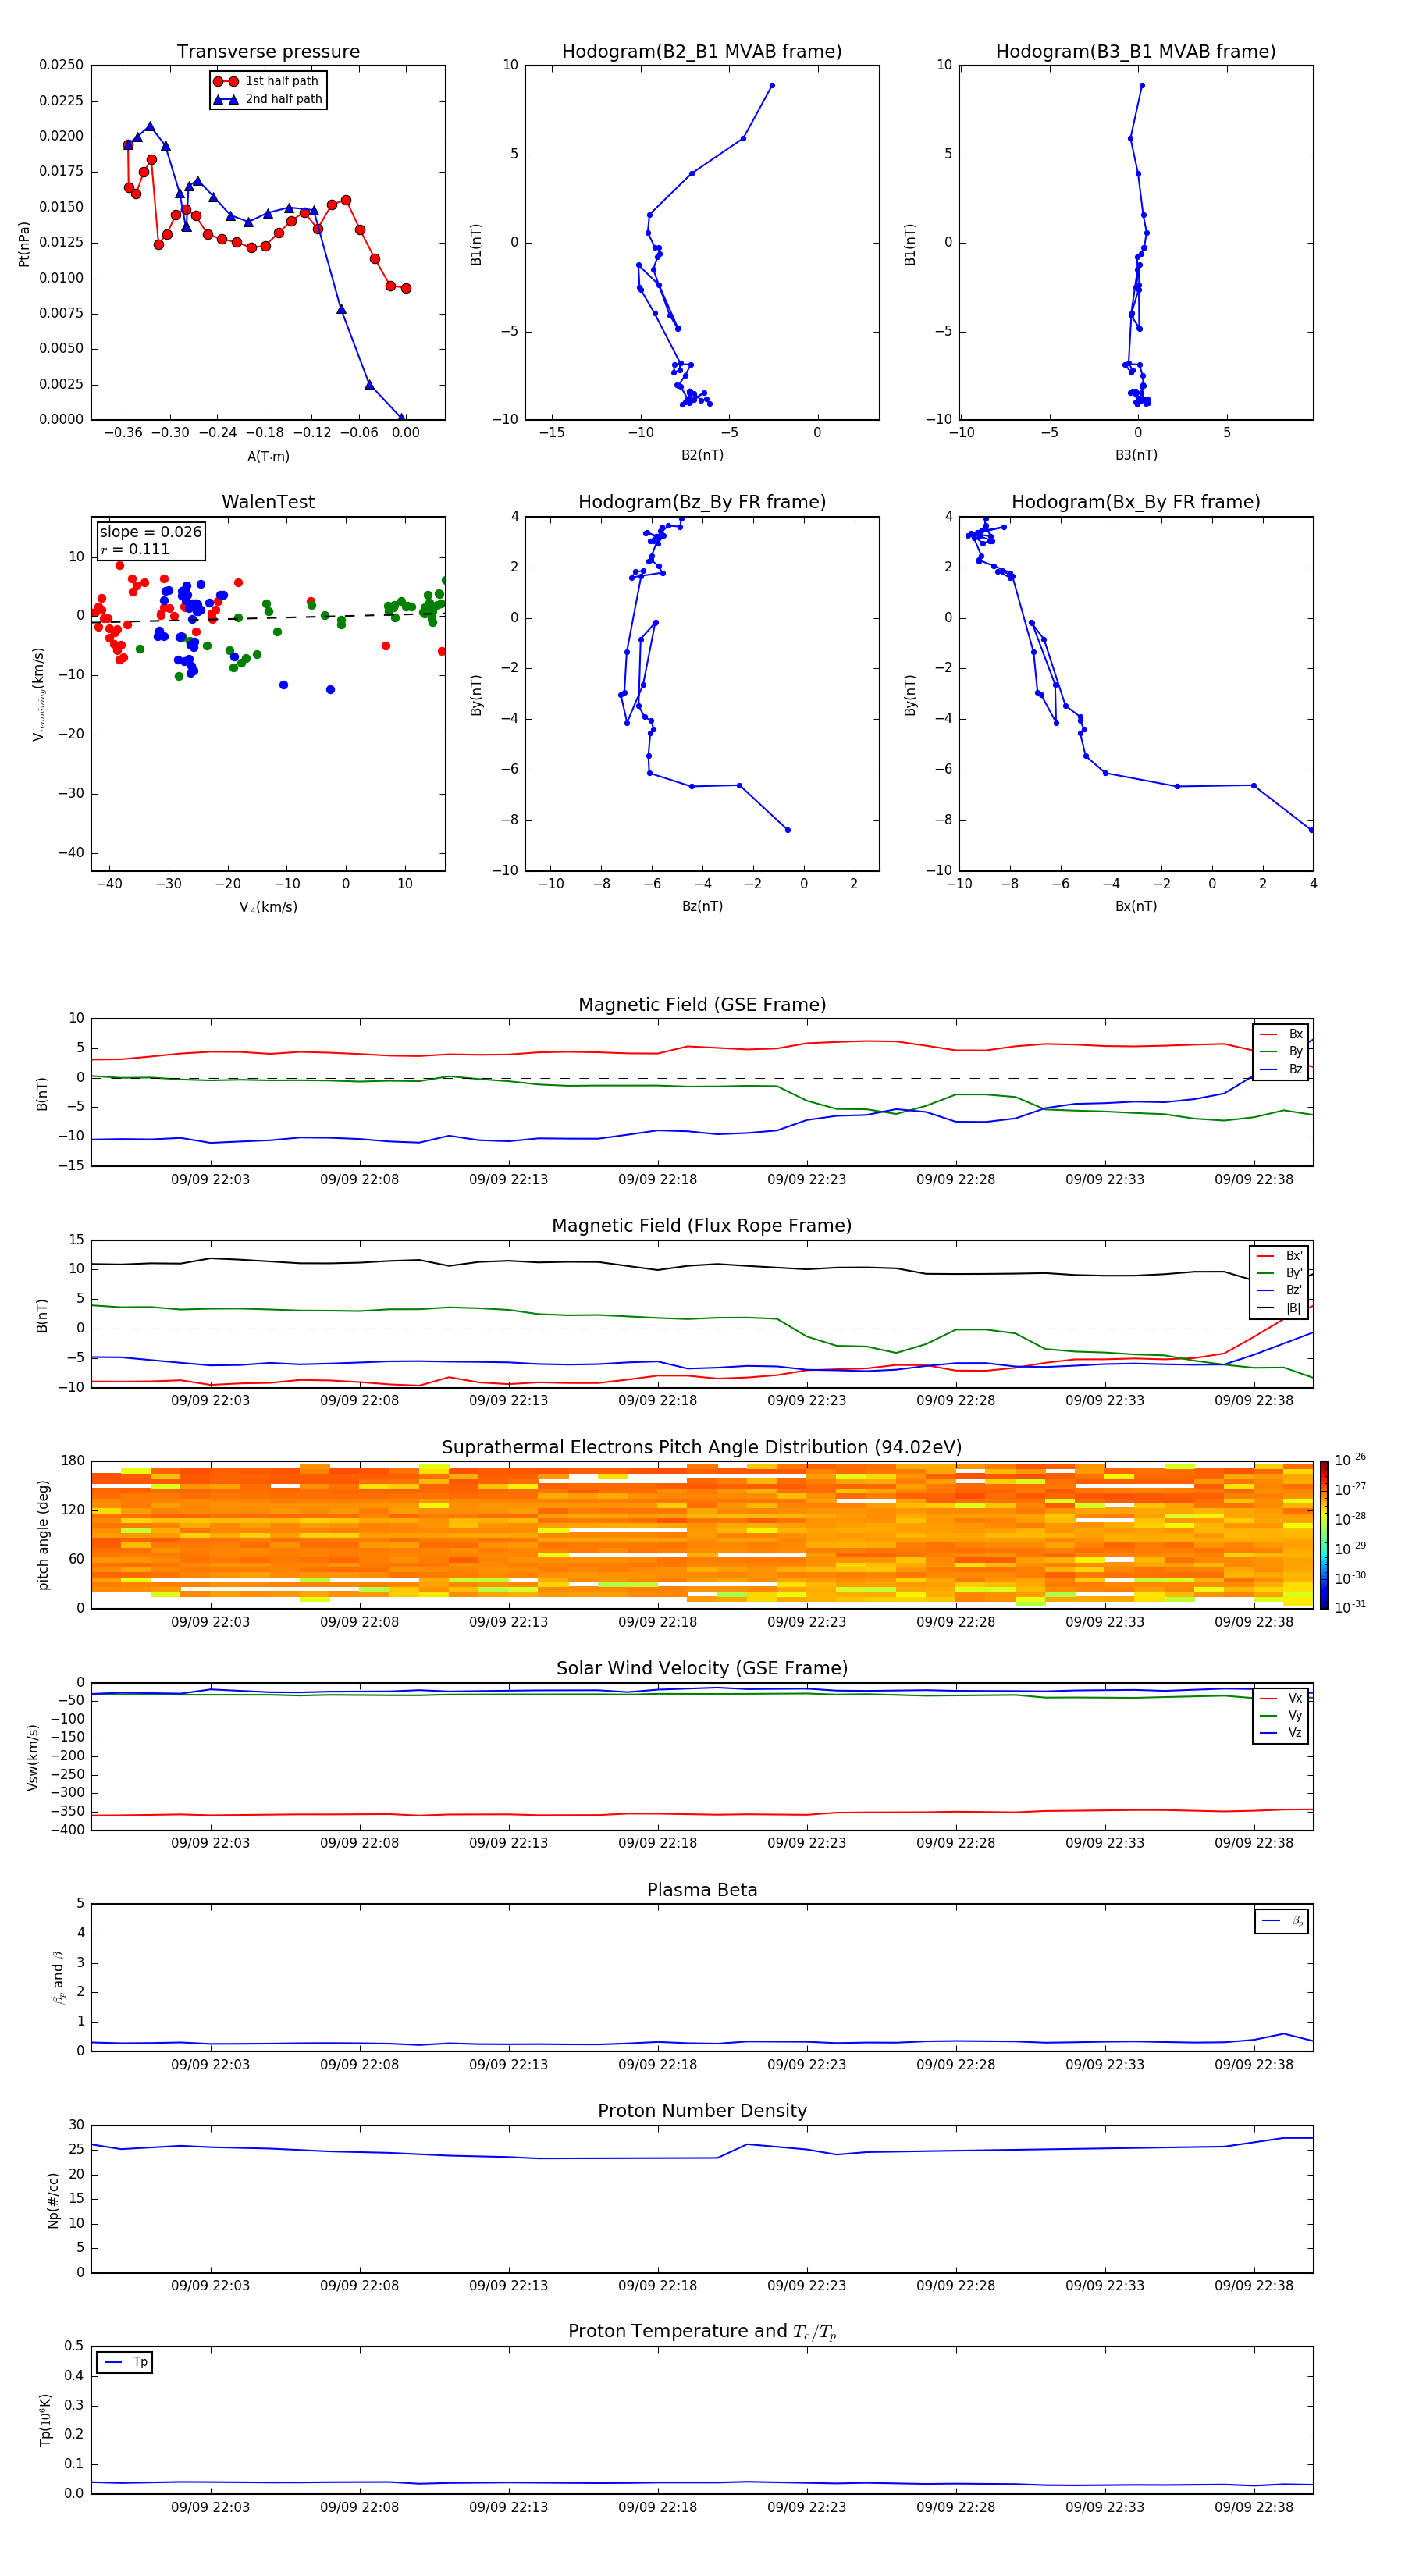This screenshot has height=2576, width=1405.
Task: Click 'Vsw(km/s)' axis label
Action: pos(33,1757)
